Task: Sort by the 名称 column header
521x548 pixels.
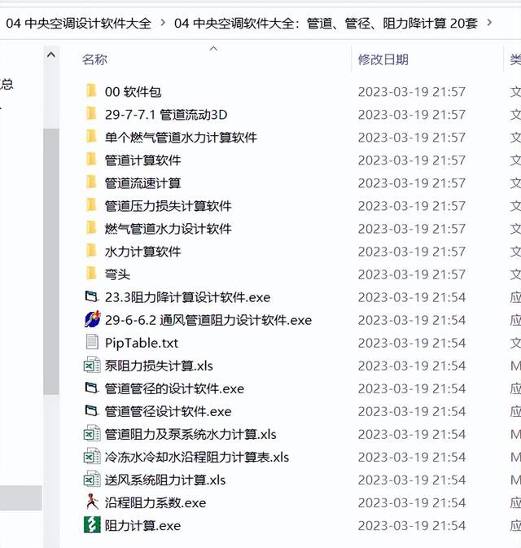Action: (94, 59)
